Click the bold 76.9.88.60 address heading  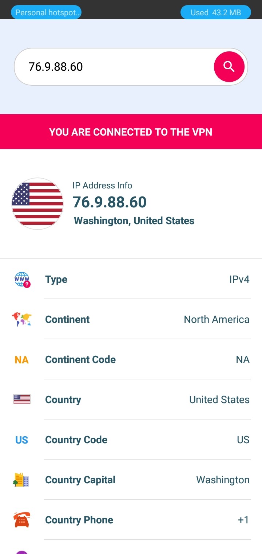[110, 202]
